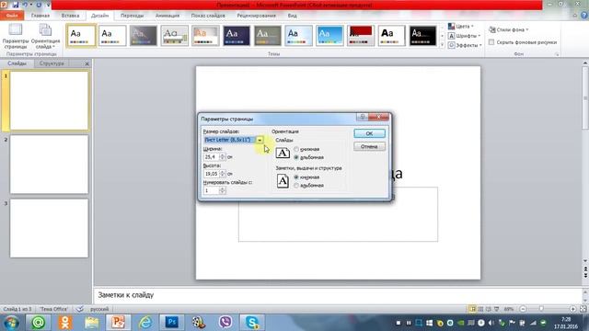Open the Ориентация слайда ribbon dropdown
This screenshot has height=331, width=589.
(x=45, y=36)
